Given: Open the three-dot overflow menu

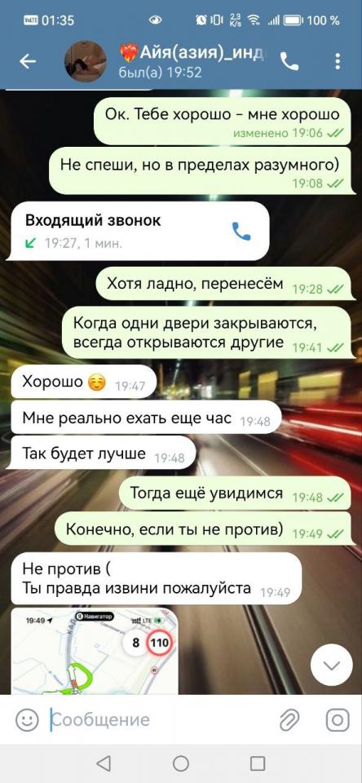Looking at the screenshot, I should point(338,61).
